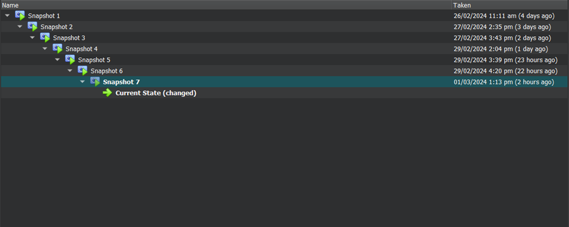Collapse the Snapshot 1 tree node

pyautogui.click(x=7, y=16)
